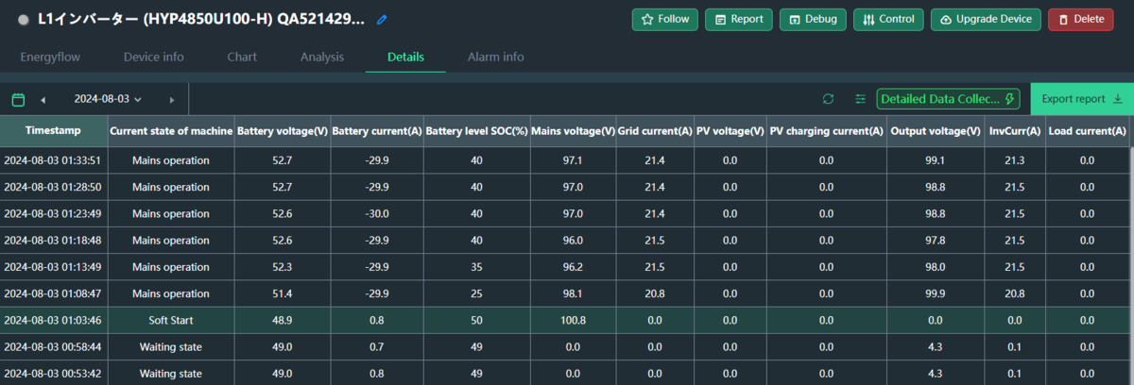This screenshot has height=385, width=1134.
Task: Click the red Delete button
Action: [1080, 19]
